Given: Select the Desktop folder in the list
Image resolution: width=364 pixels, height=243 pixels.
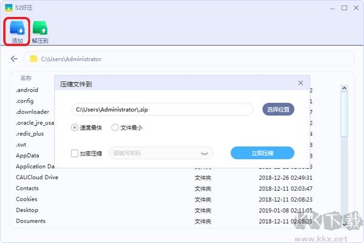Looking at the screenshot, I should pyautogui.click(x=27, y=210).
